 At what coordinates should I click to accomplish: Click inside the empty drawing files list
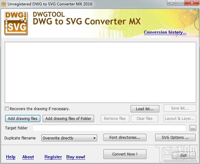[x=100, y=72]
